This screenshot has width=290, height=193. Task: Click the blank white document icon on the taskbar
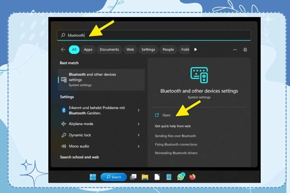point(157,177)
